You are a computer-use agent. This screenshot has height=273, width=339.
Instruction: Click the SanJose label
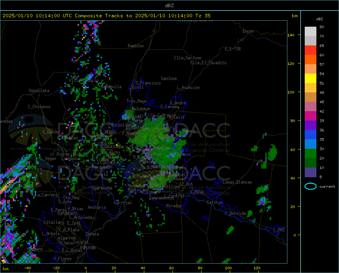click(169, 78)
